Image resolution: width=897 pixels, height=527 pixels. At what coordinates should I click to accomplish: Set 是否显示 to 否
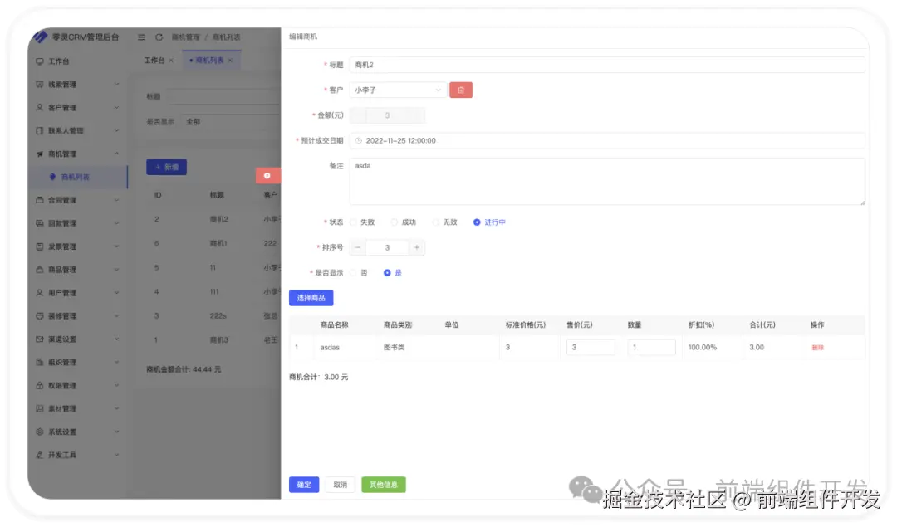click(353, 272)
